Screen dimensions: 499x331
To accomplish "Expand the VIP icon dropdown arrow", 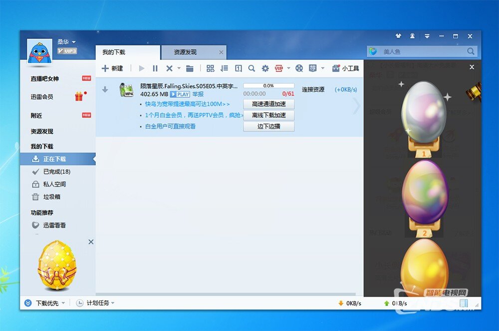I will 288,68.
